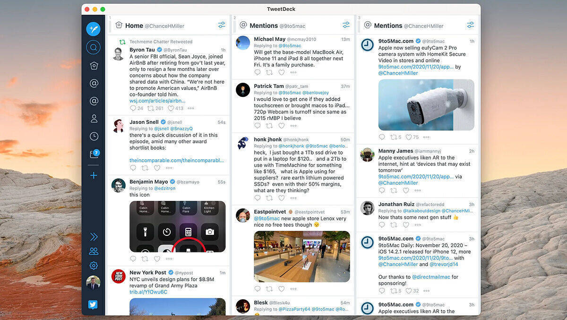Click the profile avatar in sidebar
The width and height of the screenshot is (567, 320).
point(93,283)
